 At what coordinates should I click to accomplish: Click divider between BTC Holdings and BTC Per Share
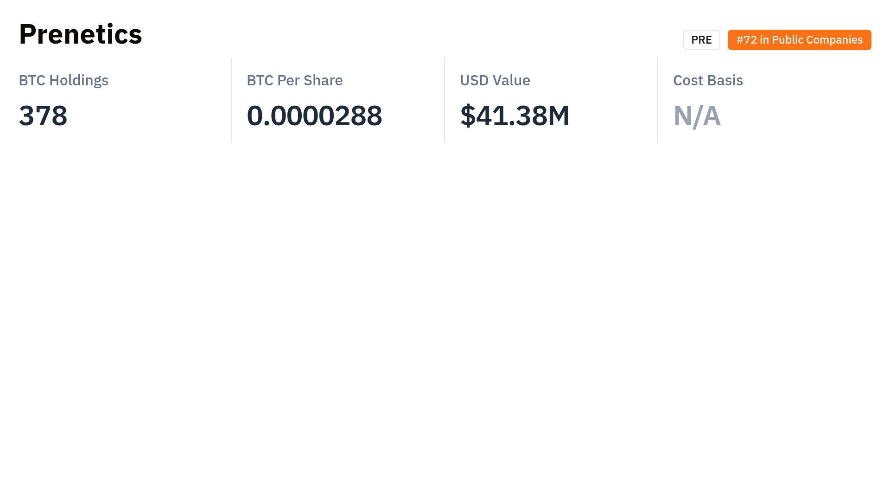pos(231,100)
